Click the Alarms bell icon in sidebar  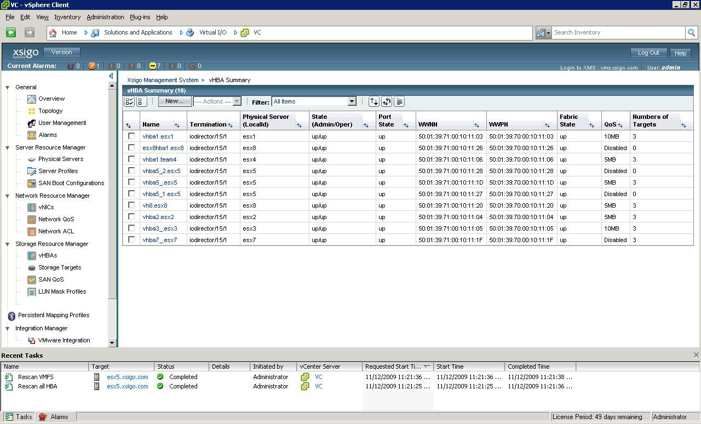[32, 135]
